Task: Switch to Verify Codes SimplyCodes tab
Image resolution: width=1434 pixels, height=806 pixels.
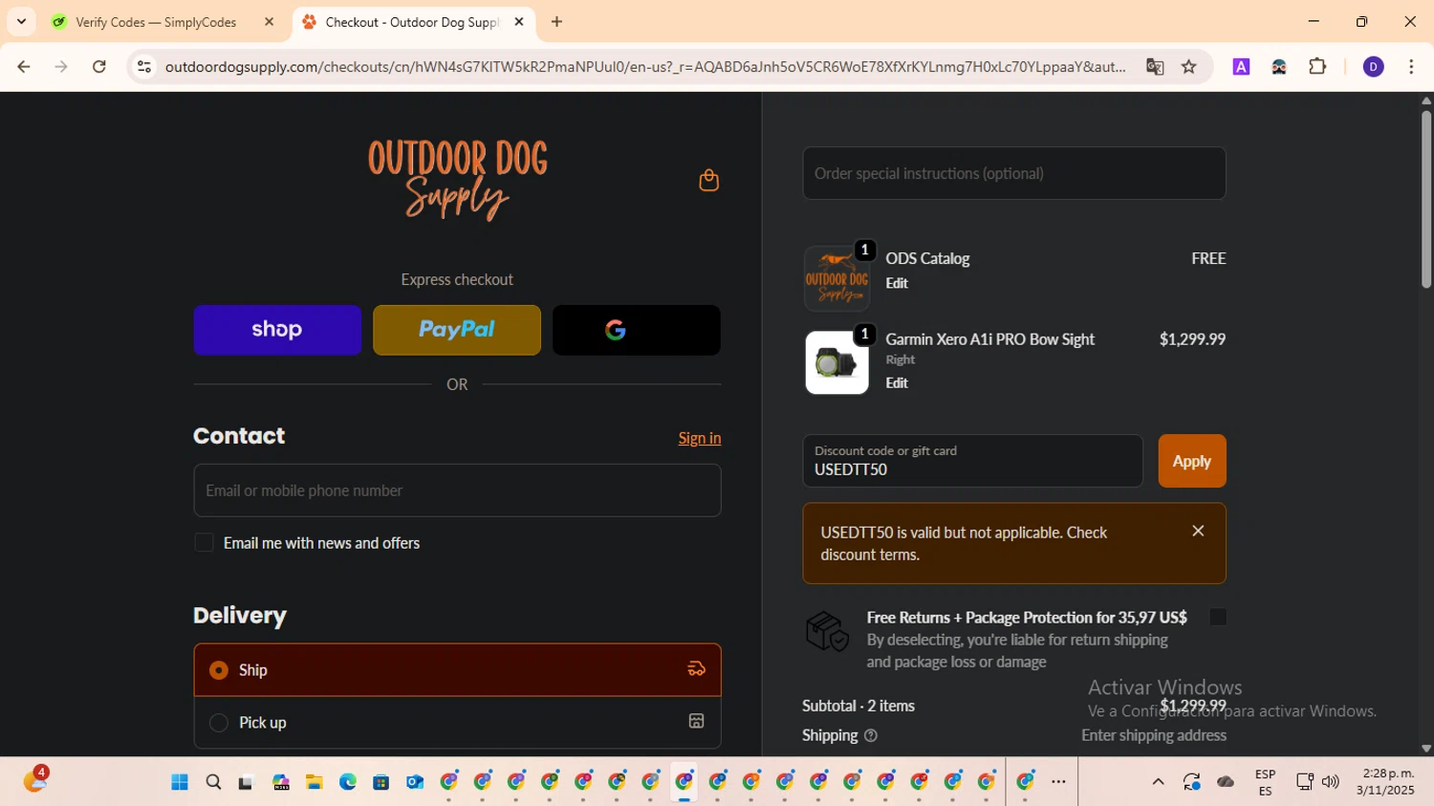Action: click(156, 22)
